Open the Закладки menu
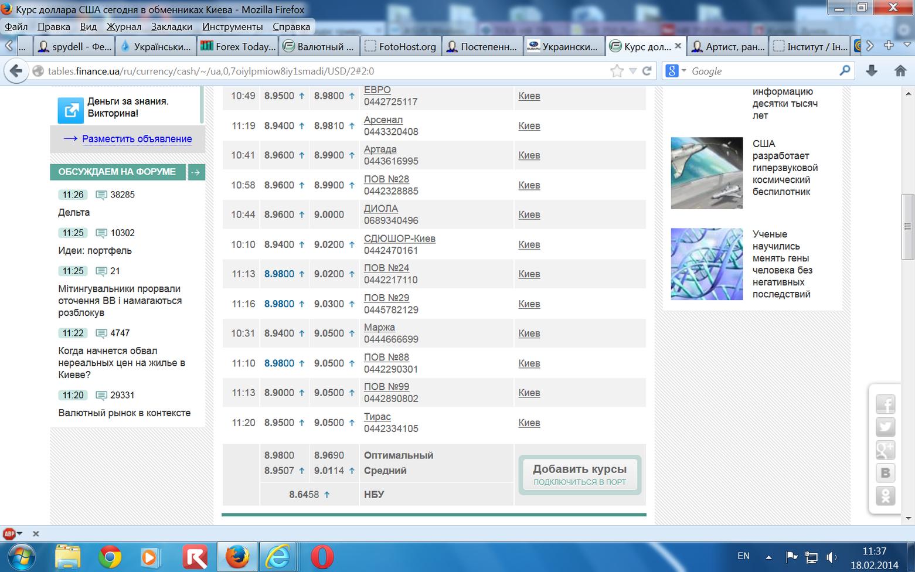 pyautogui.click(x=171, y=26)
